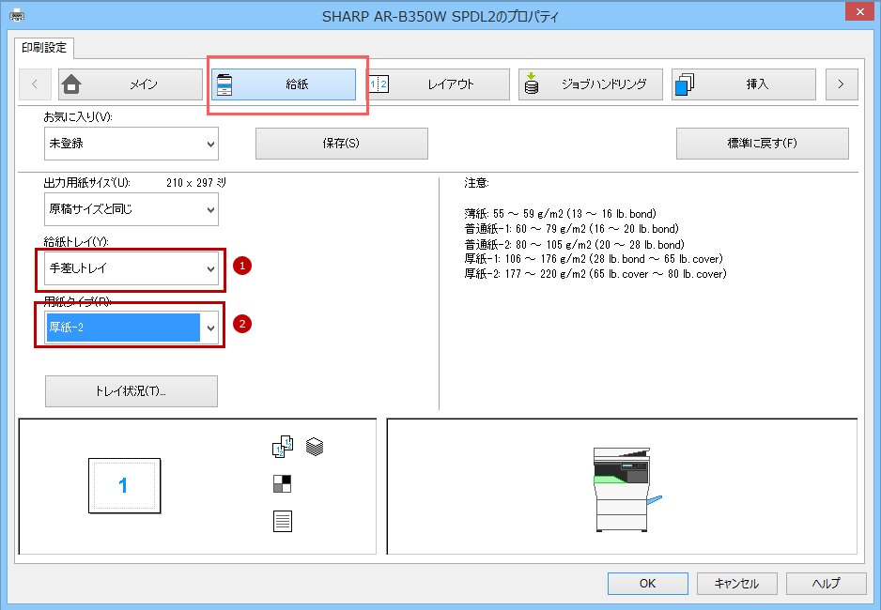Viewport: 881px width, 610px height.
Task: Click the 薄紙 weight note line
Action: 560,214
